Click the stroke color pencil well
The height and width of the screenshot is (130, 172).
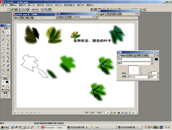3,82
